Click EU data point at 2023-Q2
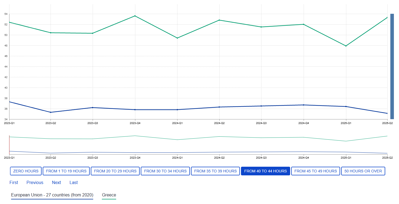 [51, 112]
